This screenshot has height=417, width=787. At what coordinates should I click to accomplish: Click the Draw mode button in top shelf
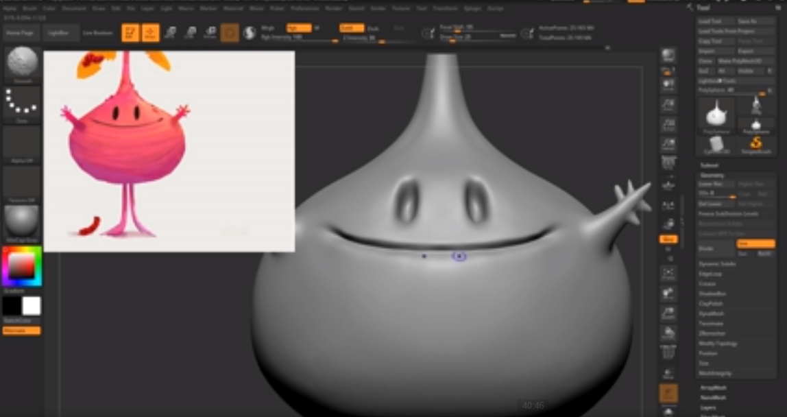[151, 33]
